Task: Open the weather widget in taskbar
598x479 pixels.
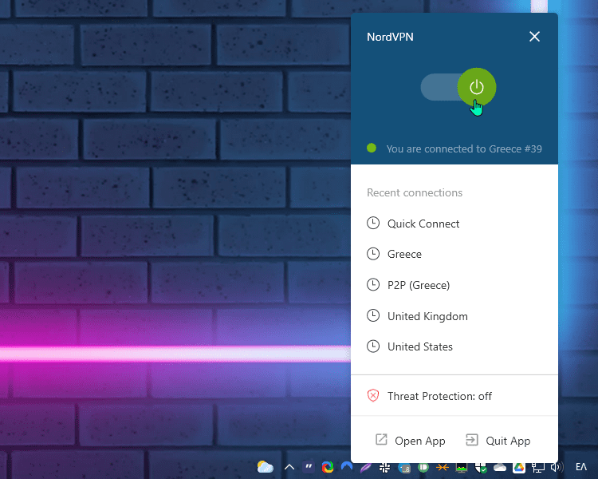Action: coord(265,467)
